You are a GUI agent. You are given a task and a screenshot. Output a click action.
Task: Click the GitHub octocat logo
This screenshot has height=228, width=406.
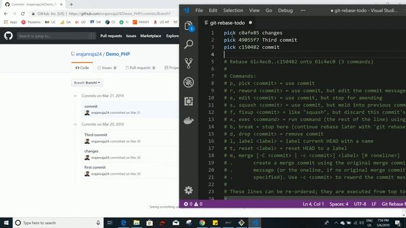click(x=8, y=35)
